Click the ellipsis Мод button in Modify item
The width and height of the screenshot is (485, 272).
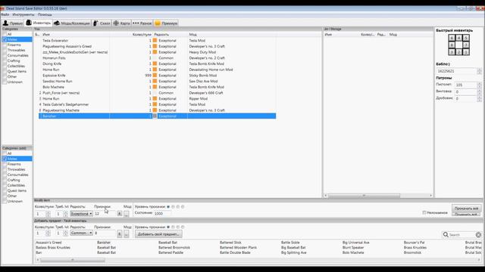click(127, 214)
